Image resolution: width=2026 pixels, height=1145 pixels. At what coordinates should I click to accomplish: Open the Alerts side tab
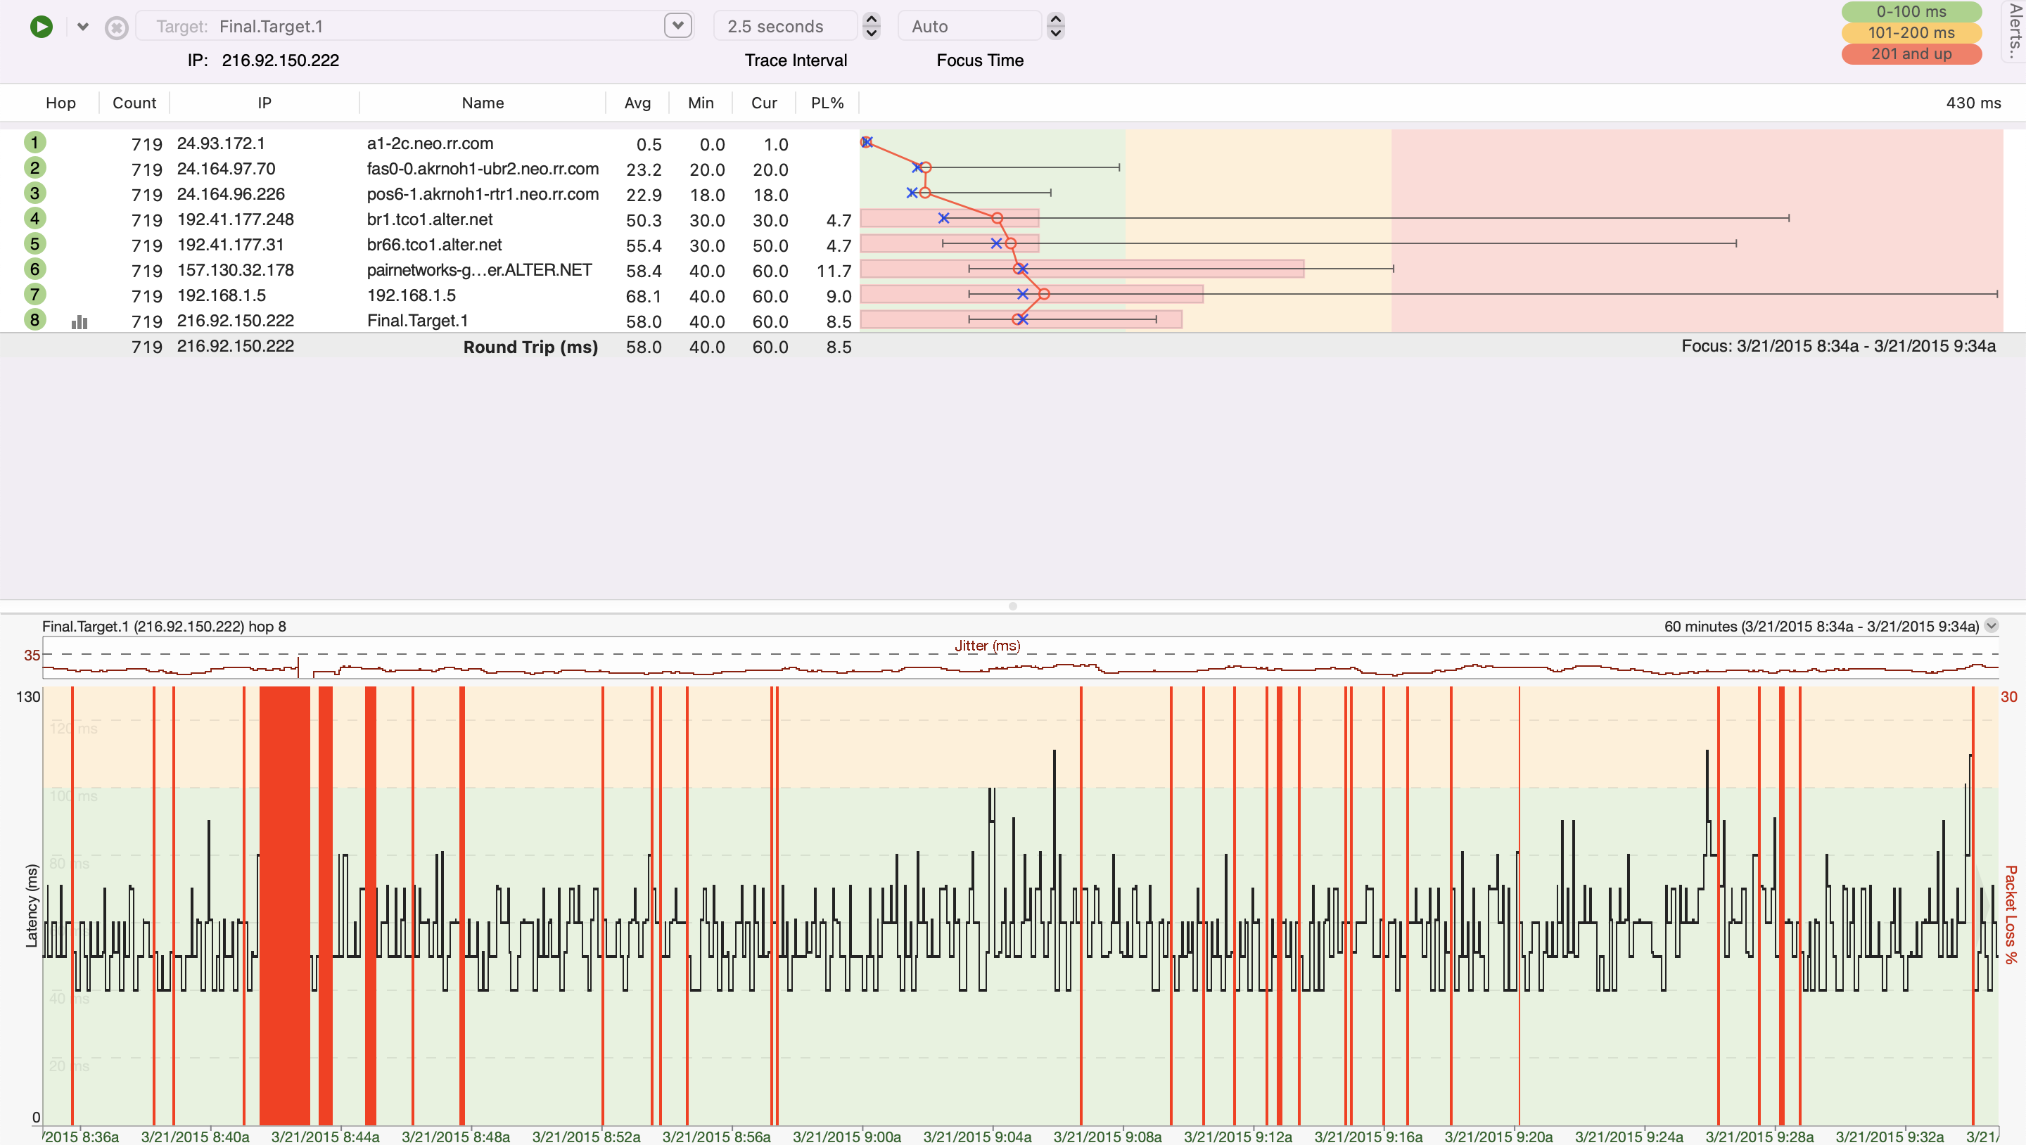[x=2014, y=32]
